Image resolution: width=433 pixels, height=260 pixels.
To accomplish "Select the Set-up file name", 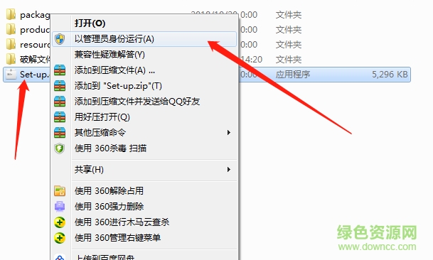I will point(35,75).
